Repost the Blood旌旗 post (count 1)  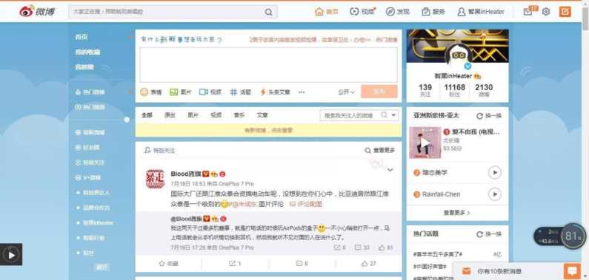pos(235,264)
